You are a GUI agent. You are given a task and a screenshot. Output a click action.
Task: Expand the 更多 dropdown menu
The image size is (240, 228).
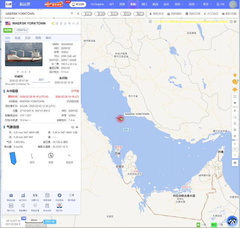click(207, 4)
